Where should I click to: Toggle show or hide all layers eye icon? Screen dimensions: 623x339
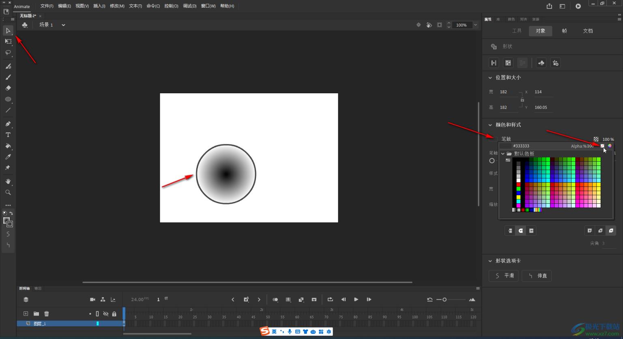pyautogui.click(x=106, y=314)
